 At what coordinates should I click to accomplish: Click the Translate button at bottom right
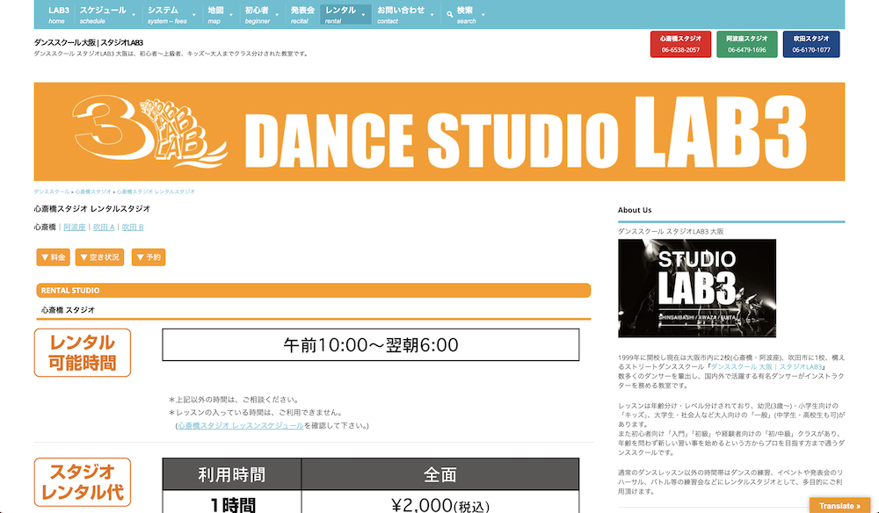(x=839, y=505)
